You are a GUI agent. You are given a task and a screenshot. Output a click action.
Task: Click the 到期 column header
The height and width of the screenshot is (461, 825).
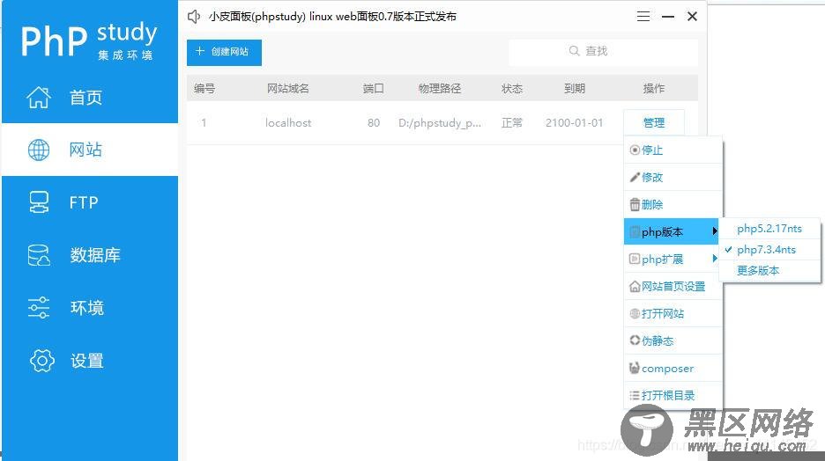pos(575,88)
